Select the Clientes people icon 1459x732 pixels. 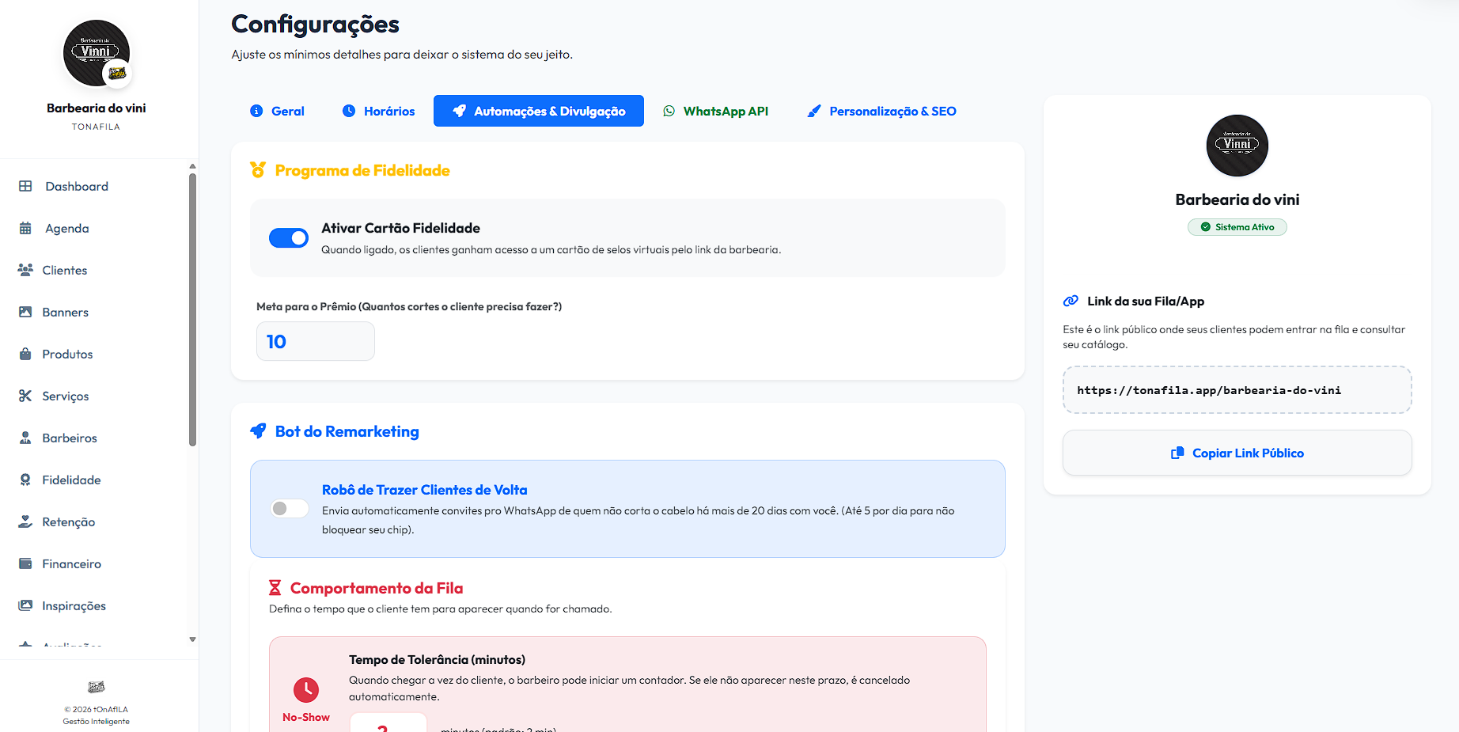click(25, 270)
